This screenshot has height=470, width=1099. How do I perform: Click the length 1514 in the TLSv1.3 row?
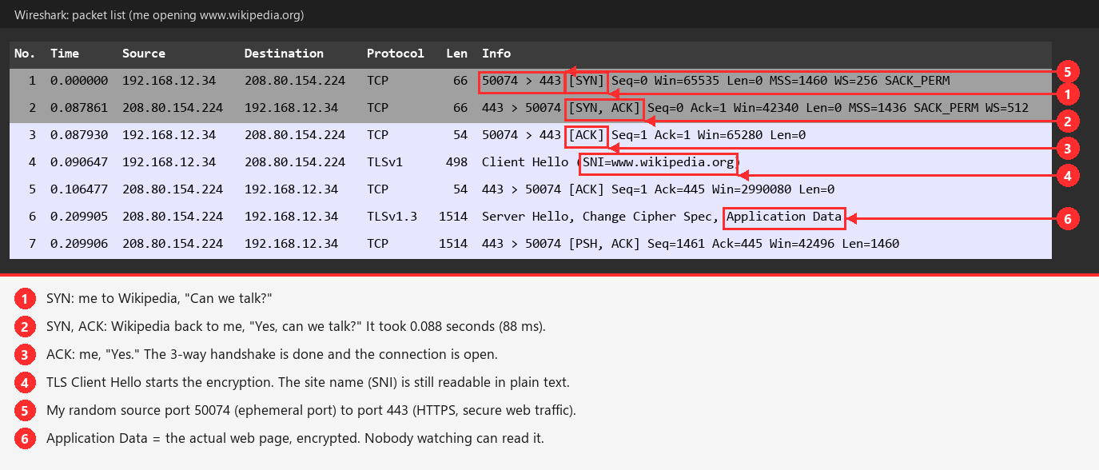point(453,217)
